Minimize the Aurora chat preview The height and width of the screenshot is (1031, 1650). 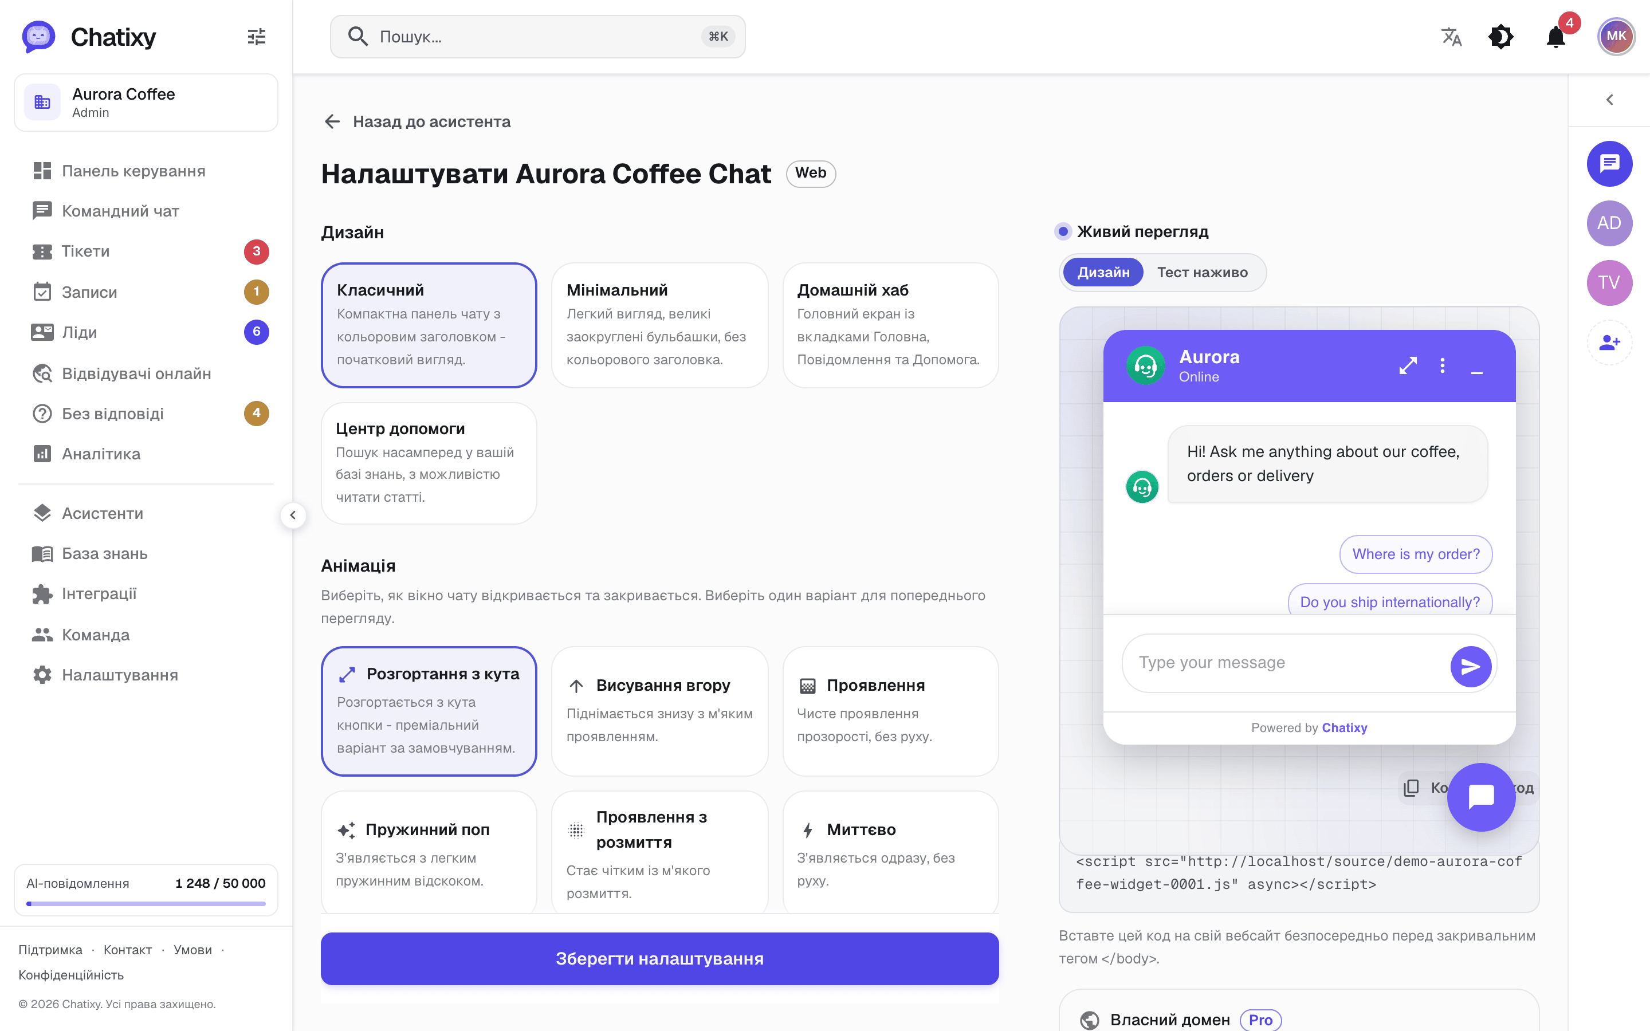click(x=1477, y=372)
